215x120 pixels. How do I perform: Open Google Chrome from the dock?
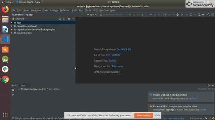point(5,79)
